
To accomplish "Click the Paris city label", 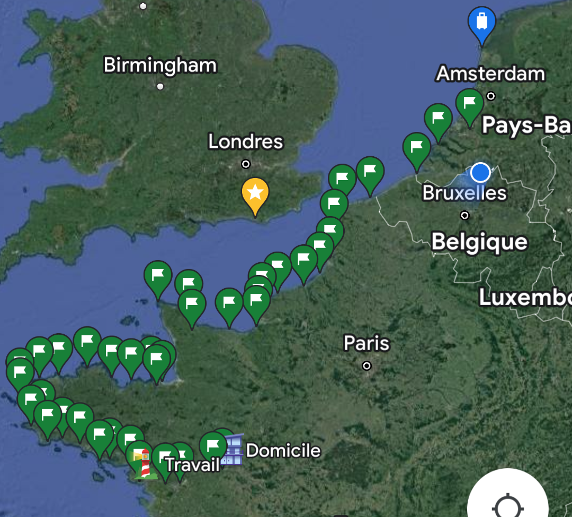I will (367, 343).
